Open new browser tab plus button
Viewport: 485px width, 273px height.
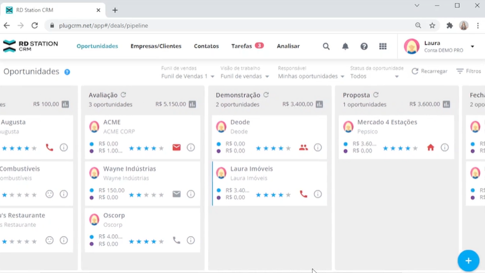[x=115, y=10]
